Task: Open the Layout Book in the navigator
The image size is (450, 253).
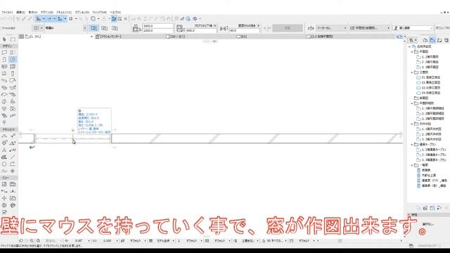Action: tap(439, 40)
